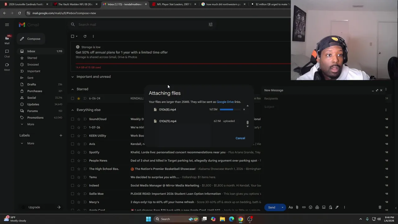Screen dimensions: 398x224
Task: Collapse the Starred section
Action: pyautogui.click(x=72, y=89)
